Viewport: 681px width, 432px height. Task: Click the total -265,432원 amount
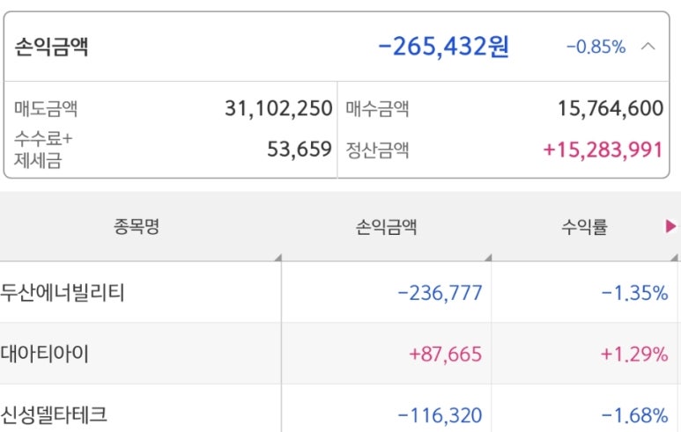click(x=443, y=46)
